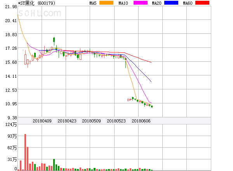Select the MA60 legend label
233x171 pixels.
point(188,3)
